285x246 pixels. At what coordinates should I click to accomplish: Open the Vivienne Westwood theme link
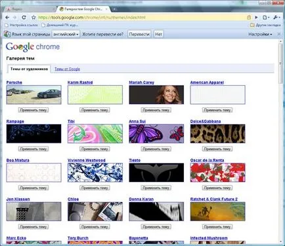tap(87, 160)
